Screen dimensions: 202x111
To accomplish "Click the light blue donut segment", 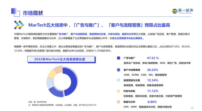I will pos(50,83).
